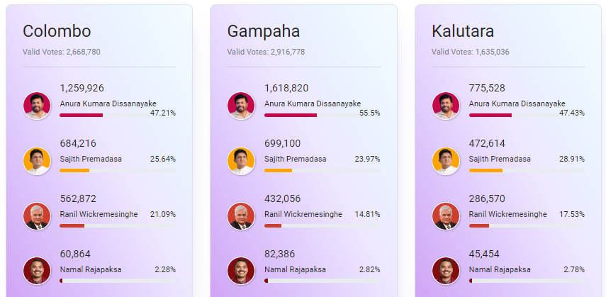Click Ranil Wickremesinghe's avatar in Kalutara card
606x297 pixels.
click(x=445, y=216)
